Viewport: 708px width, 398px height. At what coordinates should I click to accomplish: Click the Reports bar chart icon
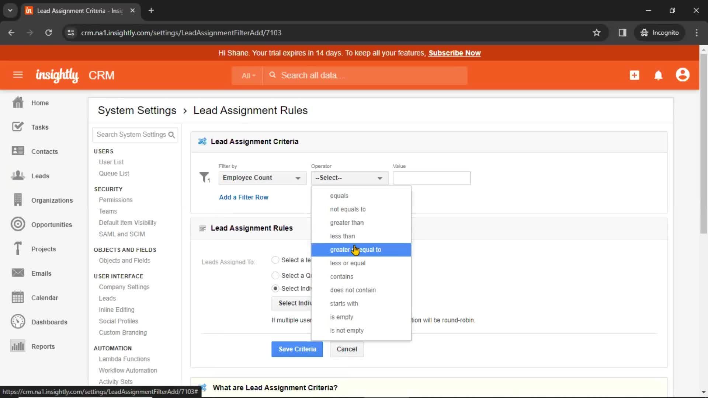pos(18,346)
